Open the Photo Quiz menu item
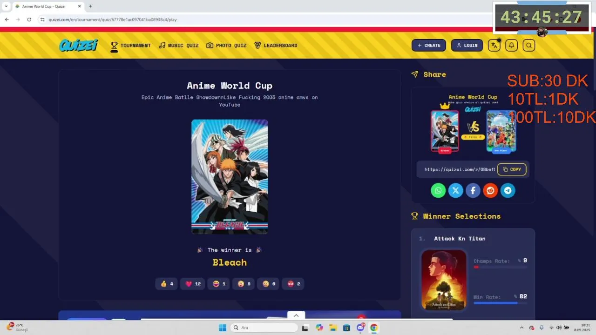 tap(226, 45)
